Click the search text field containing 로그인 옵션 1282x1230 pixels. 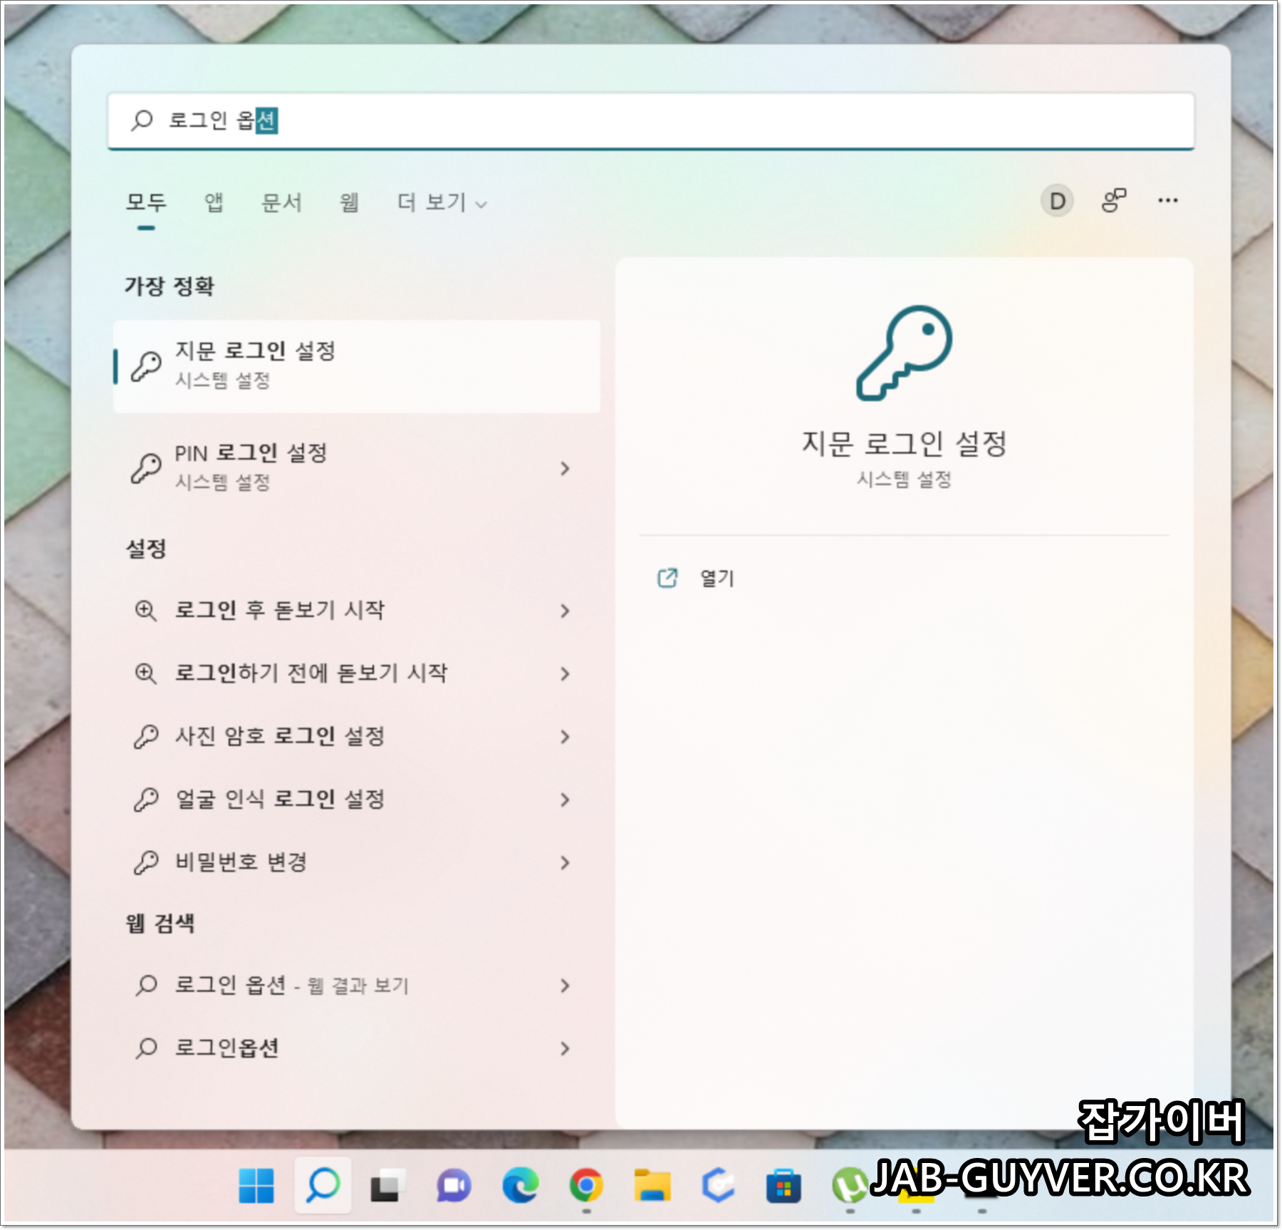pos(650,120)
